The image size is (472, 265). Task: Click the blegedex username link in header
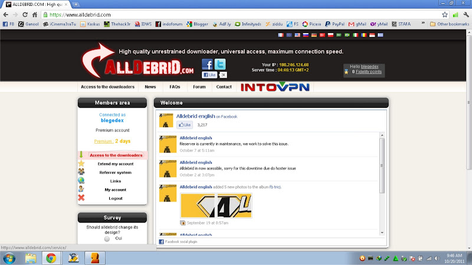(370, 67)
